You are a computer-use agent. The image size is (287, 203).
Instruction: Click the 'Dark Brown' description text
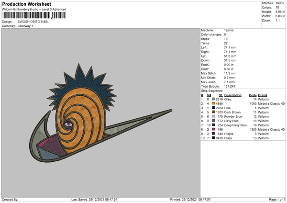232,113
